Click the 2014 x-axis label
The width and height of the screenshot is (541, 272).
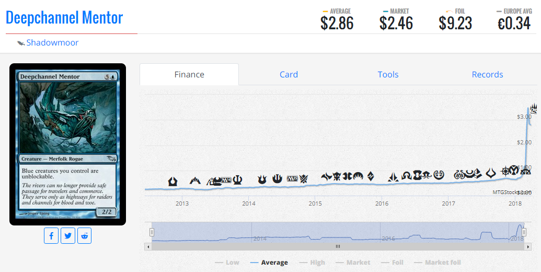[248, 203]
